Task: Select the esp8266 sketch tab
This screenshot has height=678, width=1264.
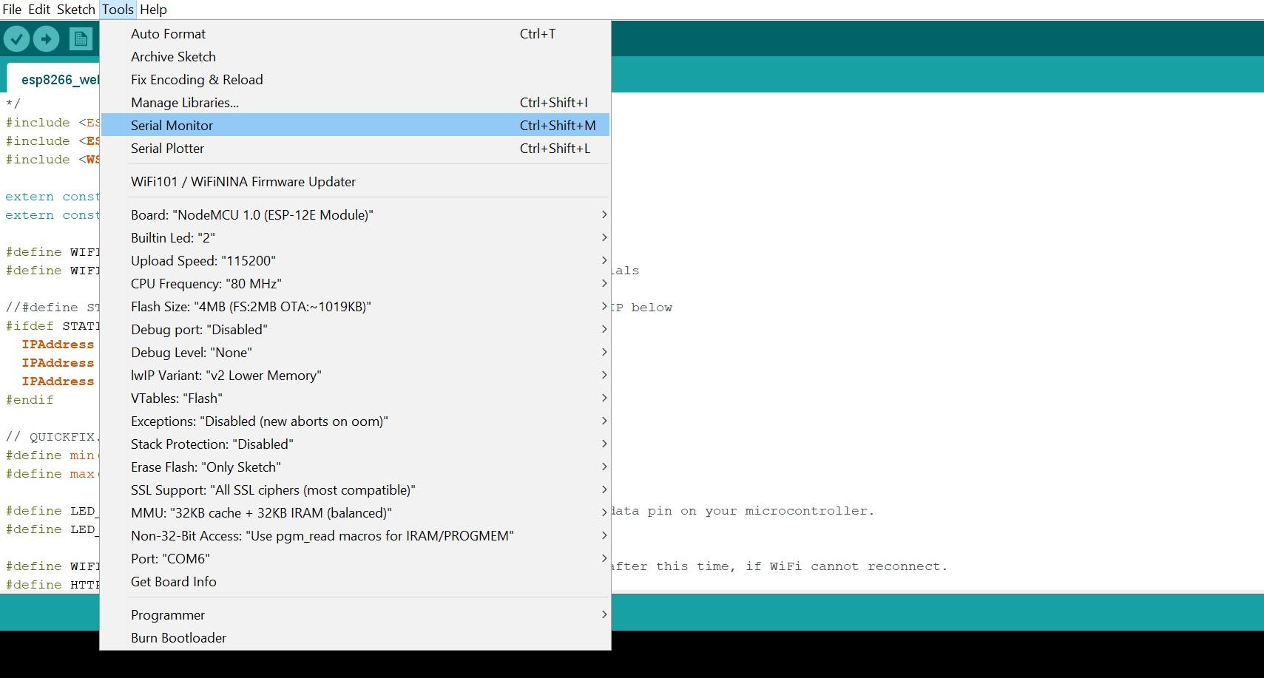Action: (x=53, y=79)
